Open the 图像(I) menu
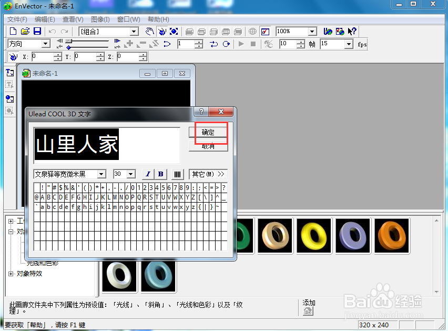448x331 pixels. tap(100, 19)
